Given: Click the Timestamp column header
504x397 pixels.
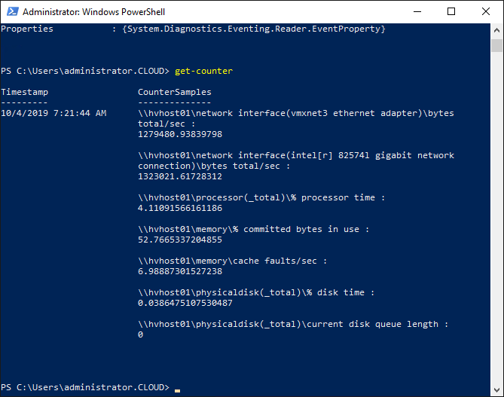Looking at the screenshot, I should [24, 92].
